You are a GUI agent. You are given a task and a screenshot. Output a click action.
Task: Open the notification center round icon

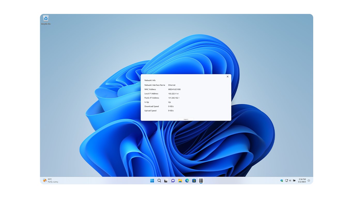[309, 180]
